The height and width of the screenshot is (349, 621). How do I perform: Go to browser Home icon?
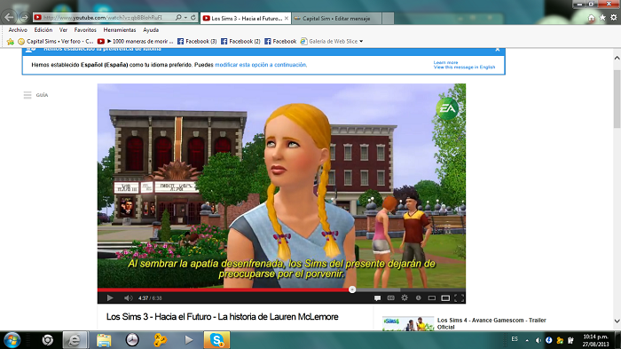point(592,18)
